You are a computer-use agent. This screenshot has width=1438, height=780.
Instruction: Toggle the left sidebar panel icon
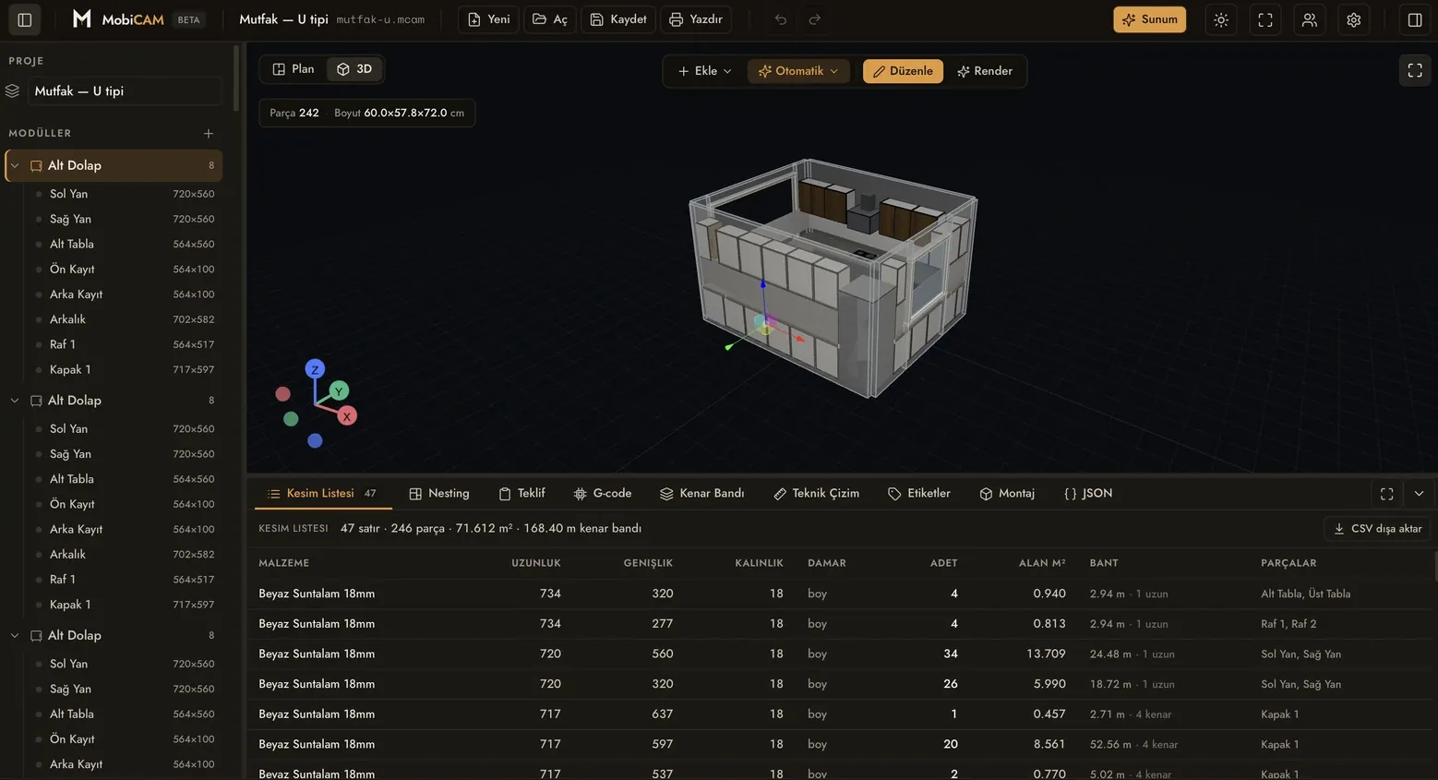[x=25, y=19]
